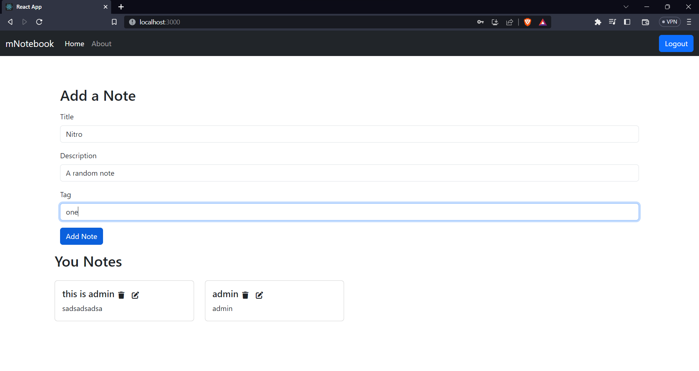This screenshot has width=699, height=371.
Task: Open the media playback controls
Action: [612, 22]
